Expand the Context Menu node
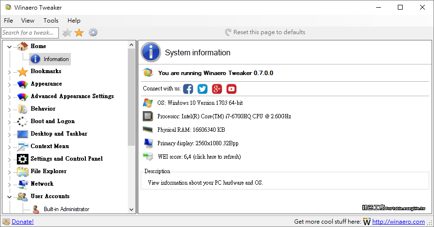Image resolution: width=434 pixels, height=227 pixels. (10, 147)
